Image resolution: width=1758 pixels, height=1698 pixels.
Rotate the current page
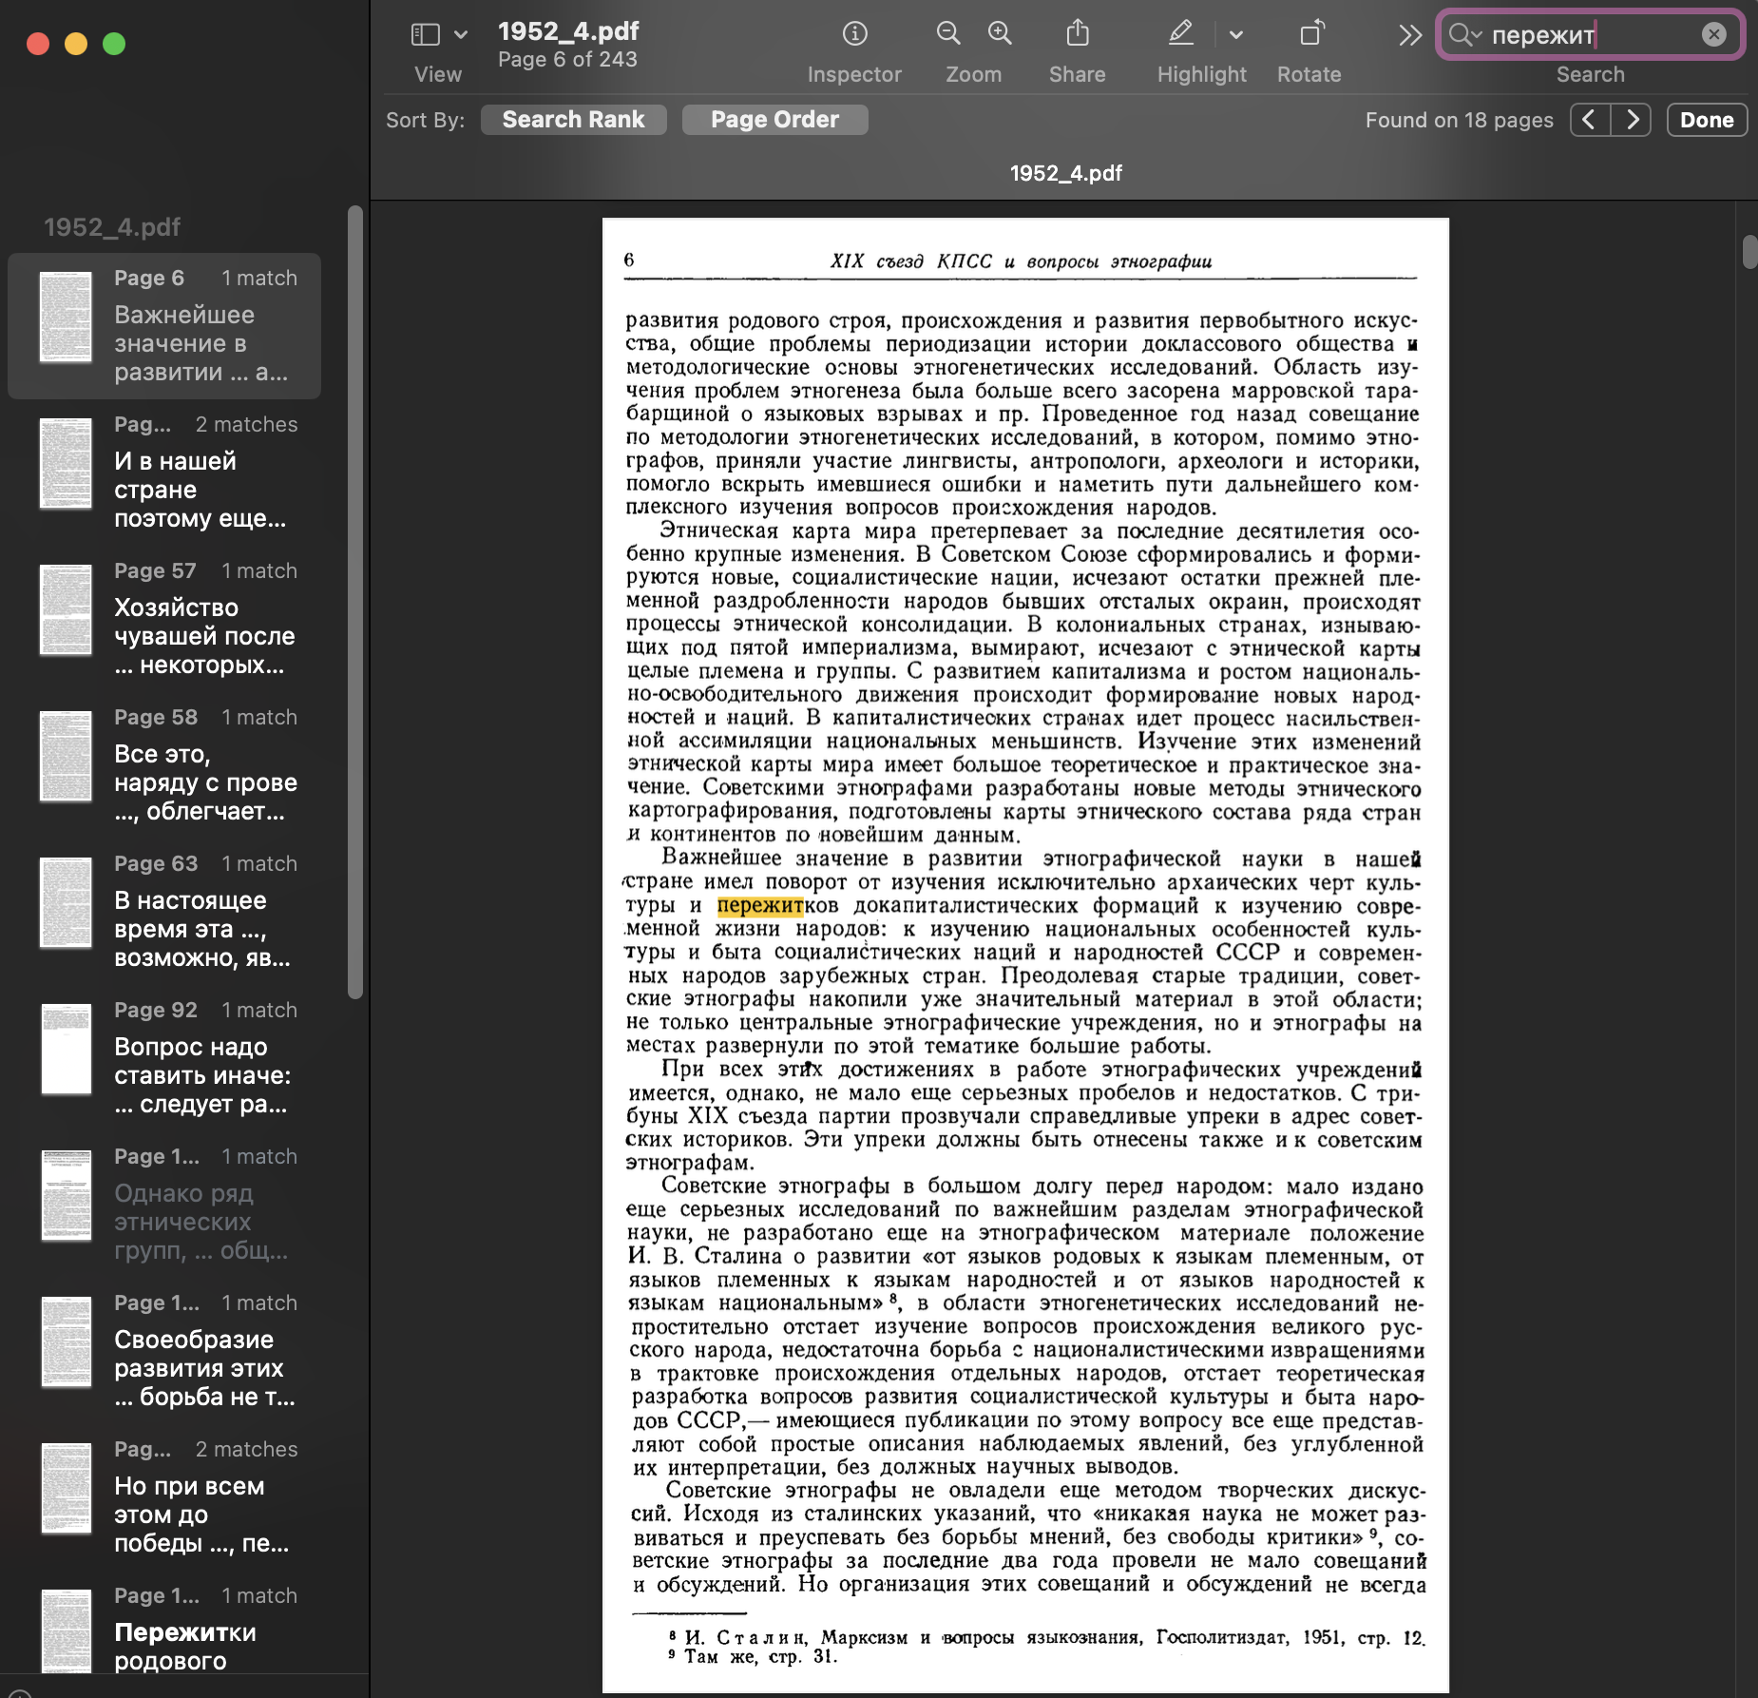(1310, 34)
